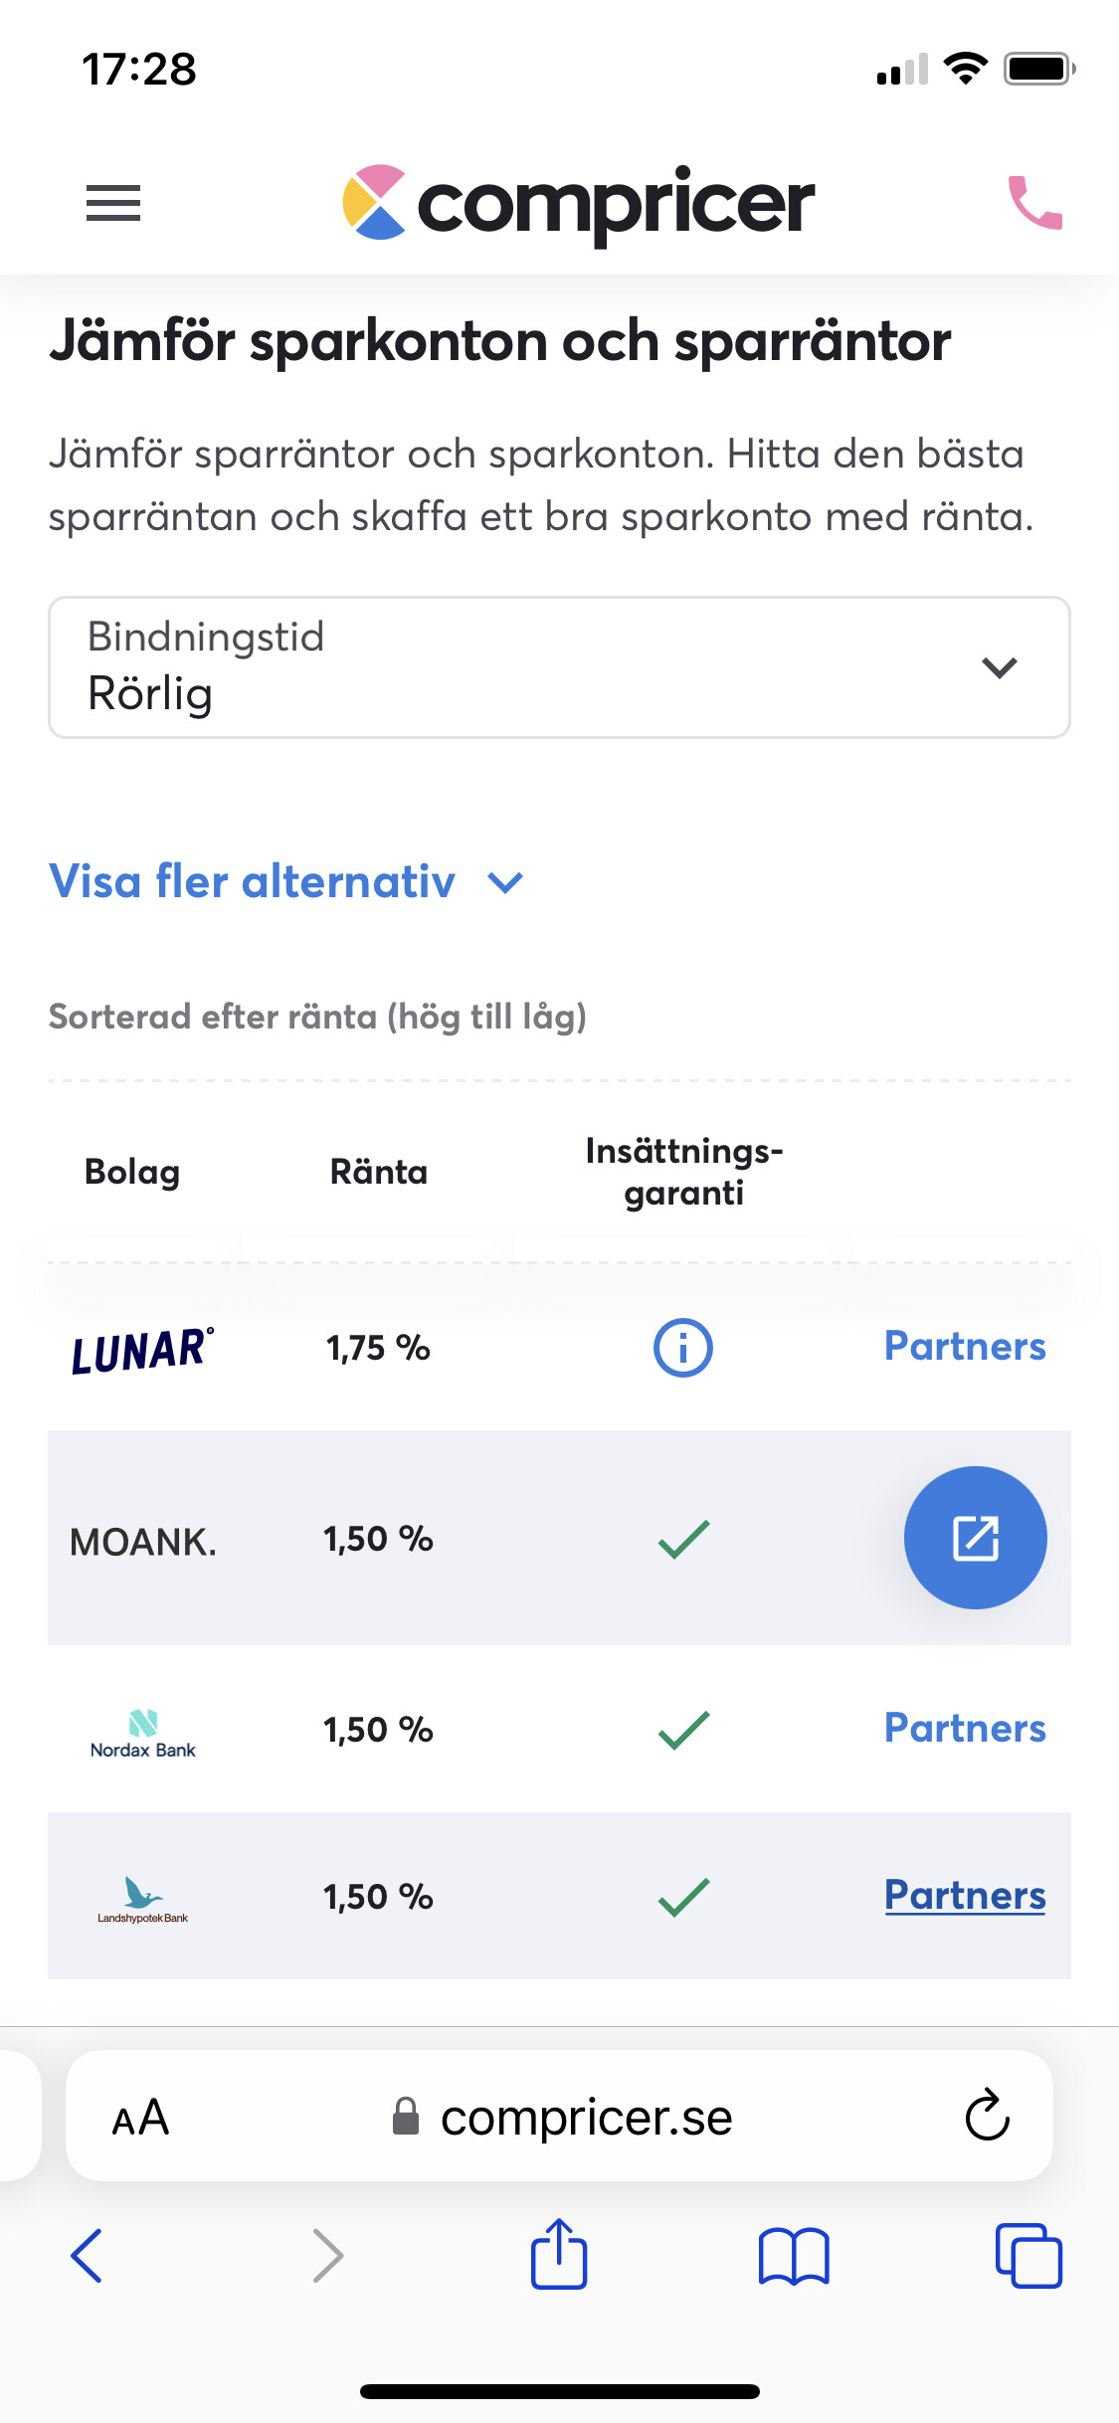Tap the Lunar logo
Screen dimensions: 1119x2423
point(143,1350)
